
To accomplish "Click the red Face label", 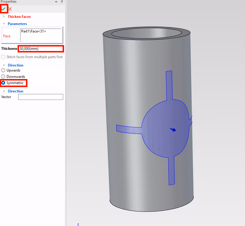I will pos(7,36).
